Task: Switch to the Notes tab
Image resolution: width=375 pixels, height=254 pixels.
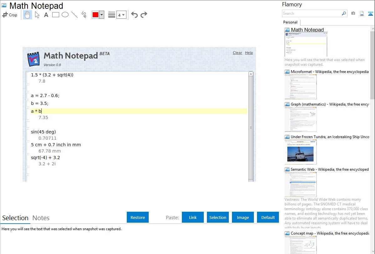Action: [x=41, y=218]
